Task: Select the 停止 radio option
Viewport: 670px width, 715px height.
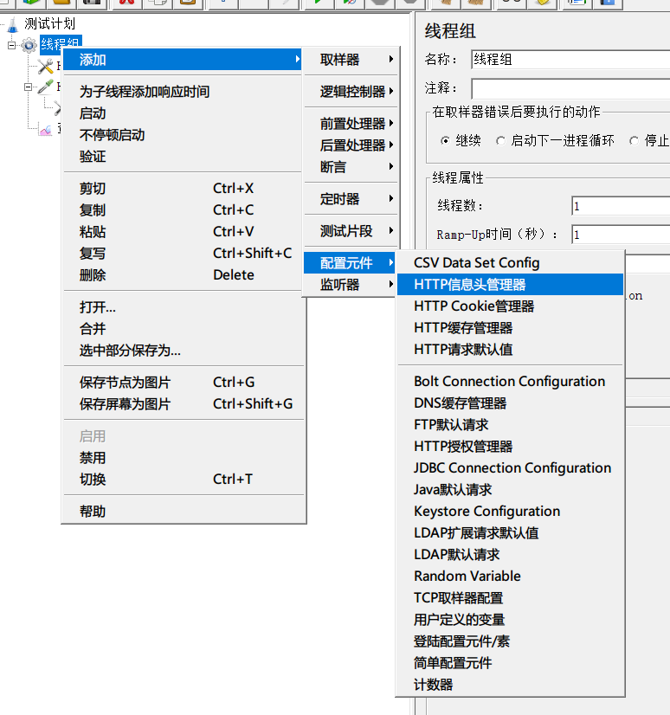Action: click(x=634, y=141)
